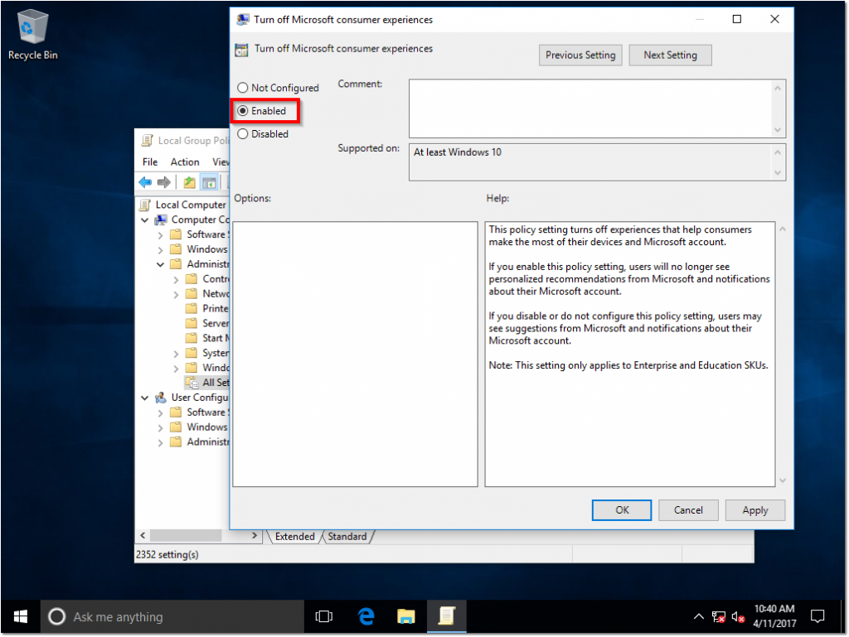The width and height of the screenshot is (849, 637).
Task: Select the Not Configured radio button
Action: (x=243, y=88)
